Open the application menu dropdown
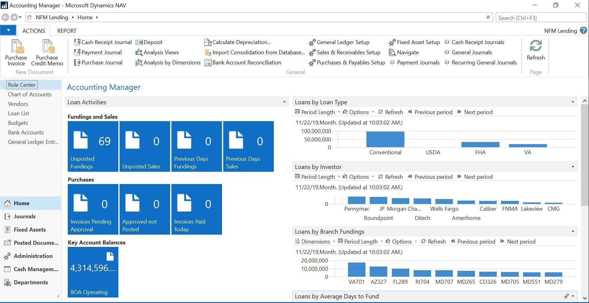 (9, 30)
